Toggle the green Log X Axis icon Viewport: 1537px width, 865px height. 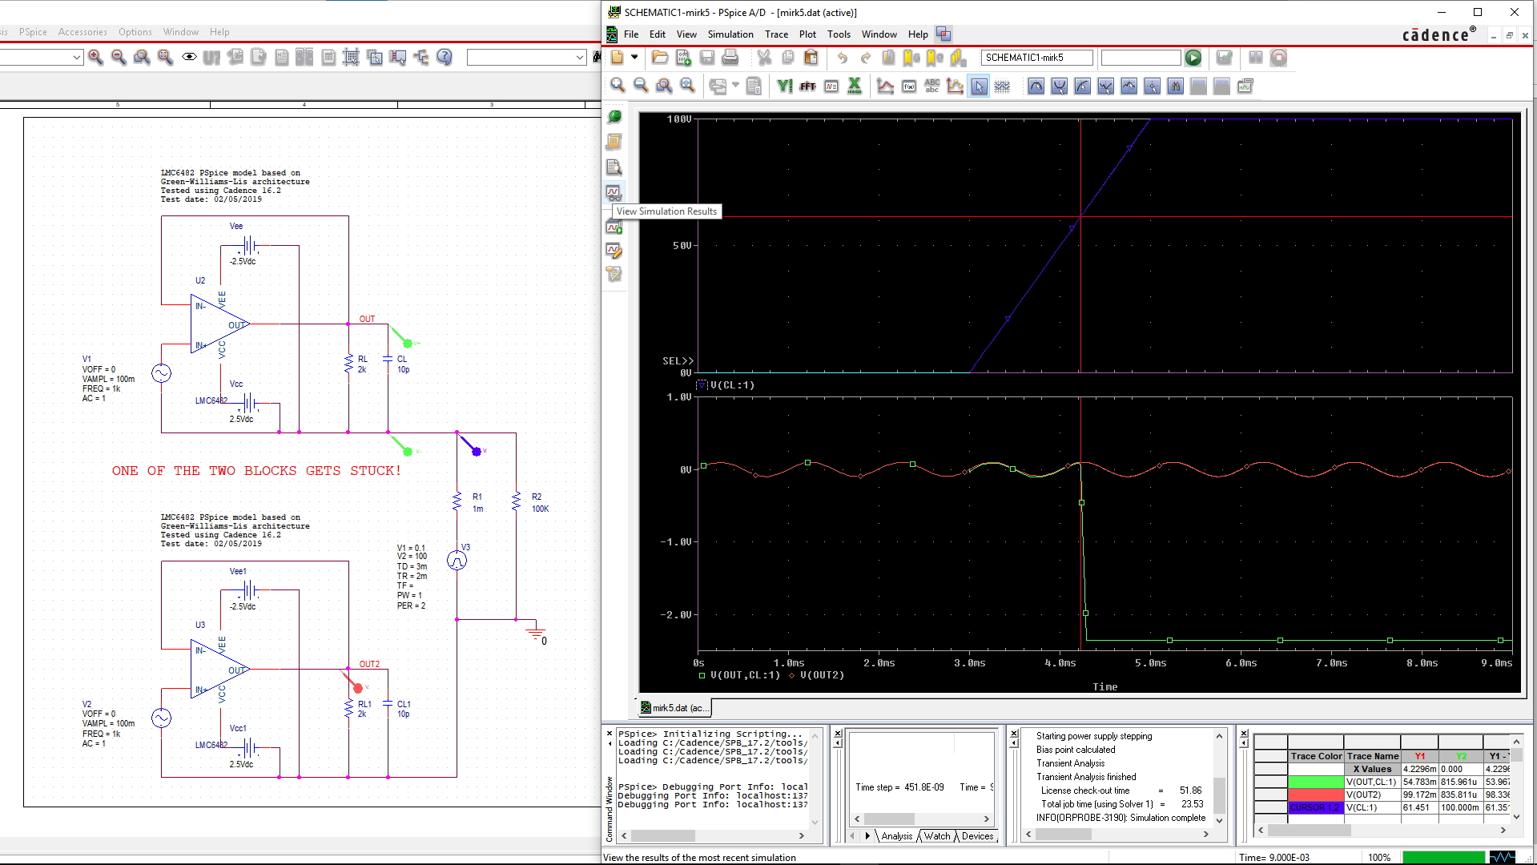point(855,86)
